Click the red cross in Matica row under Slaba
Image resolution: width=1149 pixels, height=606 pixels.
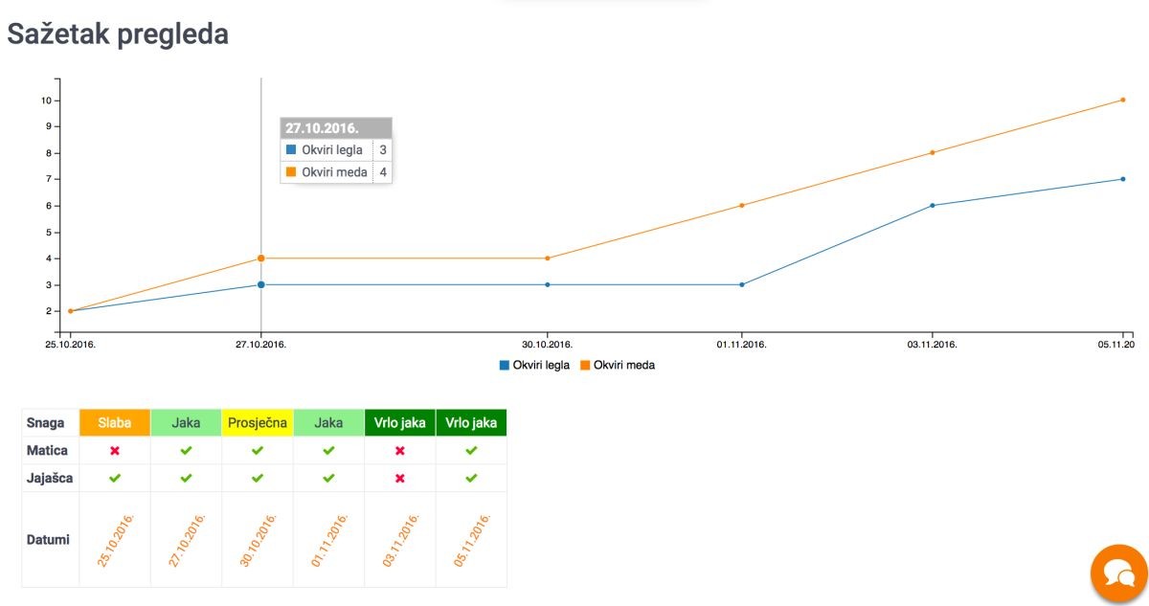point(115,450)
